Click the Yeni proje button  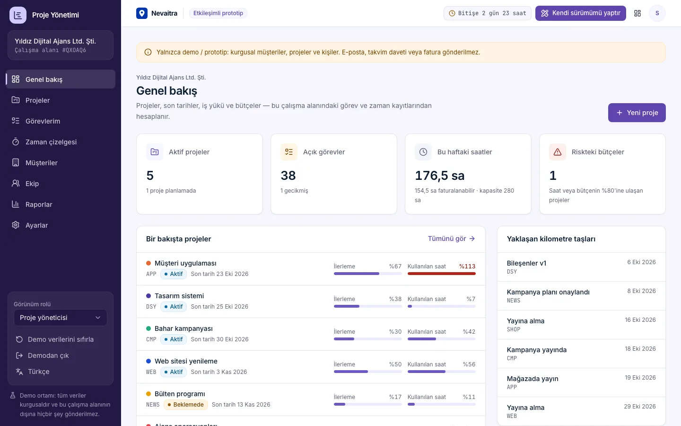[x=637, y=113]
